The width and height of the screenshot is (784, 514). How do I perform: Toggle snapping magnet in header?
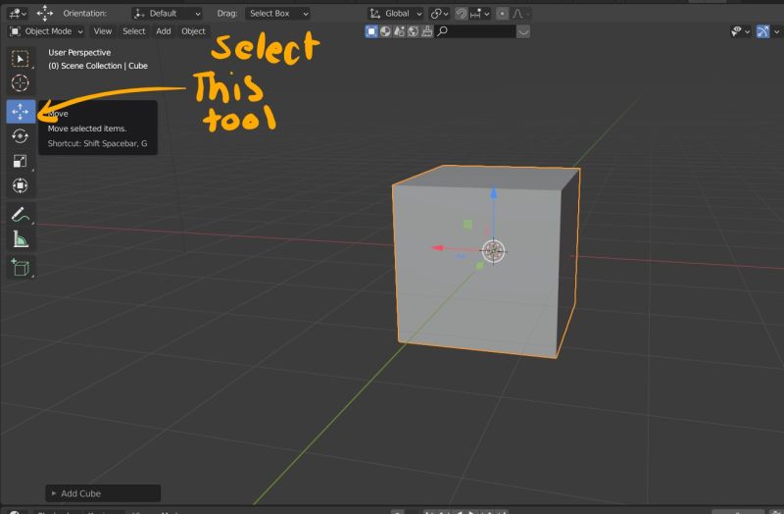point(461,14)
